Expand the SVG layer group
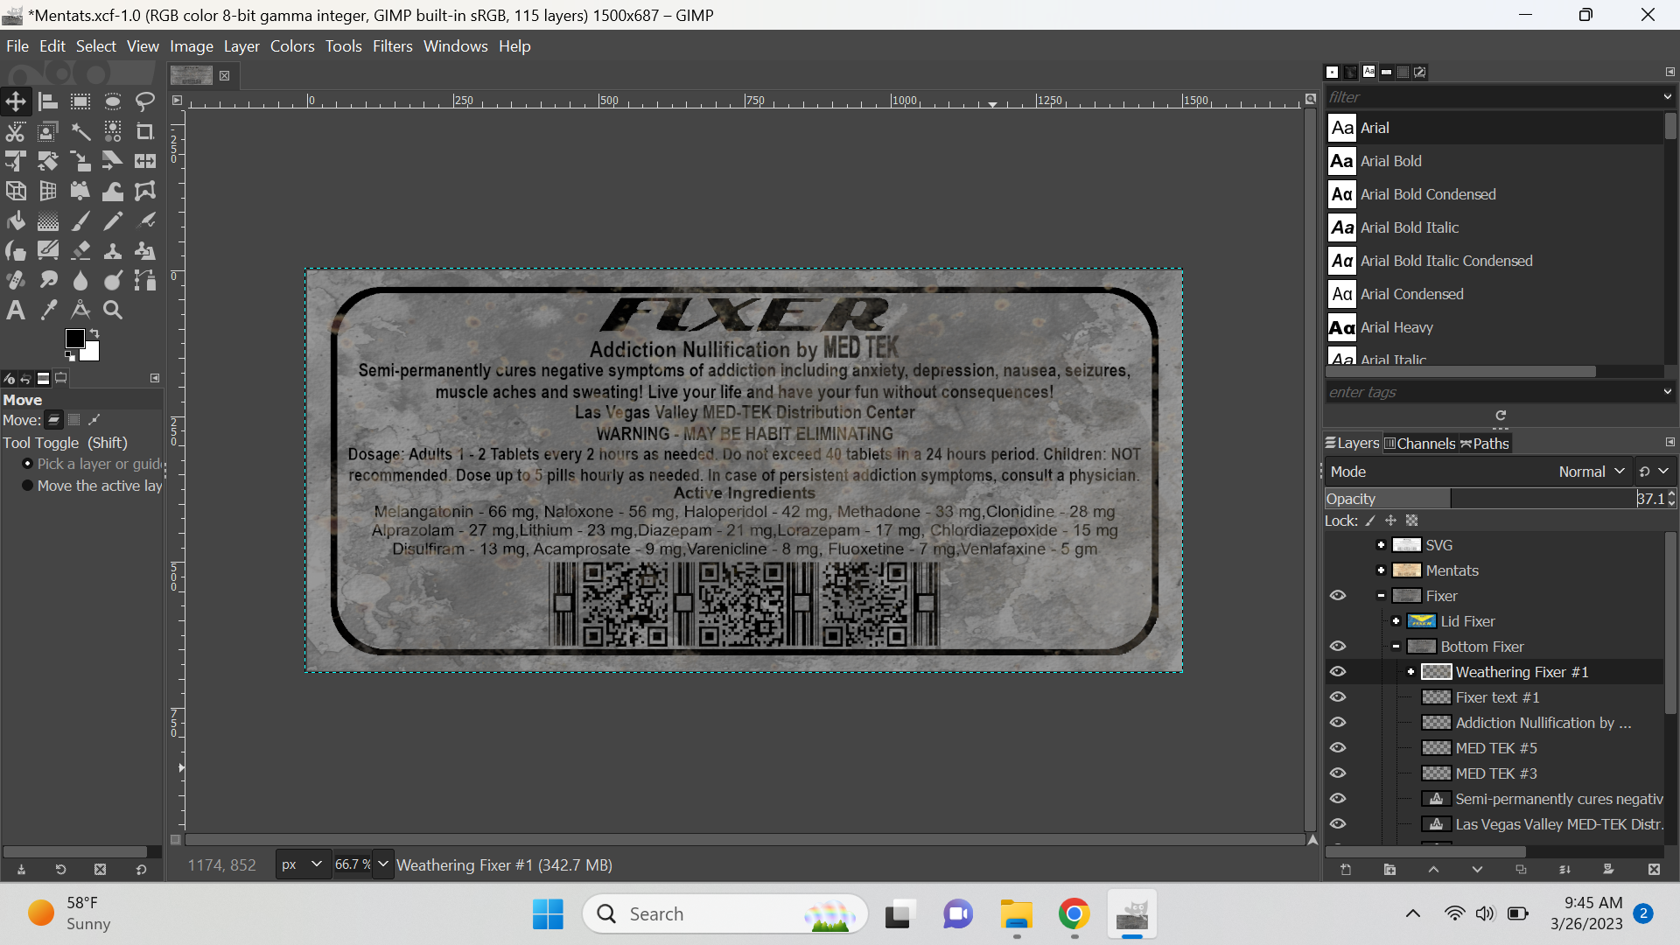1680x945 pixels. [x=1381, y=545]
